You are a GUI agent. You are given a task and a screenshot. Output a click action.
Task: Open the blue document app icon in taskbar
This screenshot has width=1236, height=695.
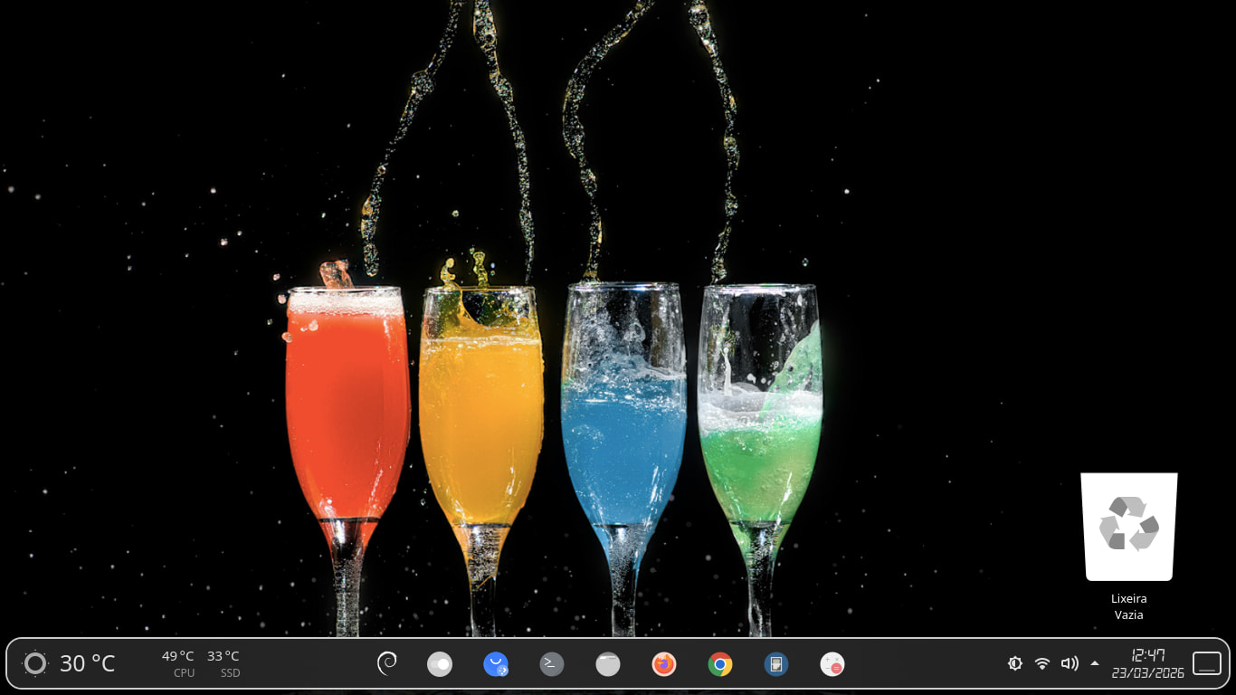776,664
